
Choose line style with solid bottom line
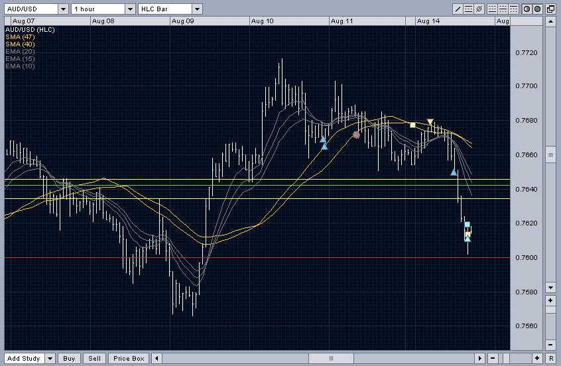click(x=492, y=9)
